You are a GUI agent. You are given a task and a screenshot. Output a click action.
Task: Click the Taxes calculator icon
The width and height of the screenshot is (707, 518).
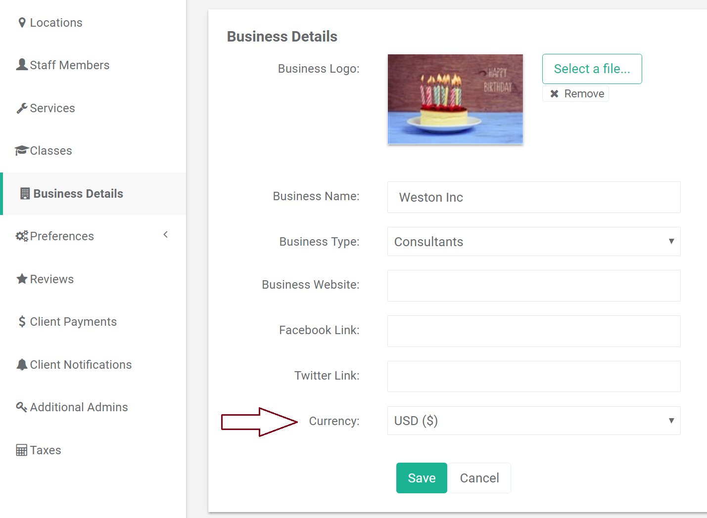pos(22,450)
